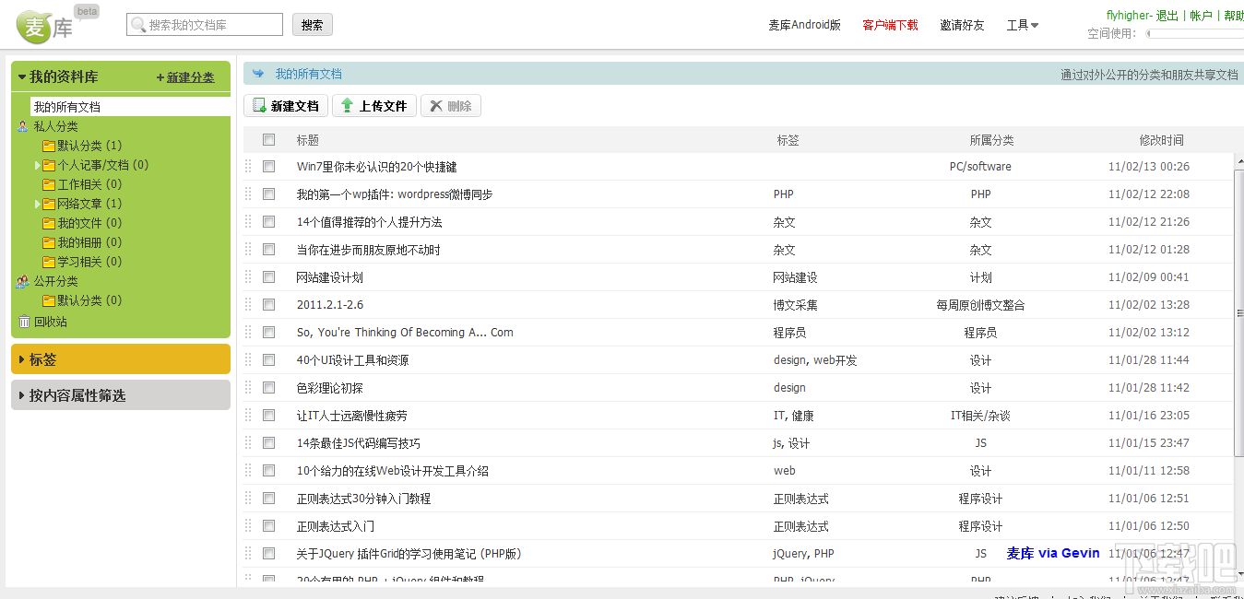Toggle the select-all checkbox in header
Viewport: 1244px width, 599px height.
[x=268, y=140]
